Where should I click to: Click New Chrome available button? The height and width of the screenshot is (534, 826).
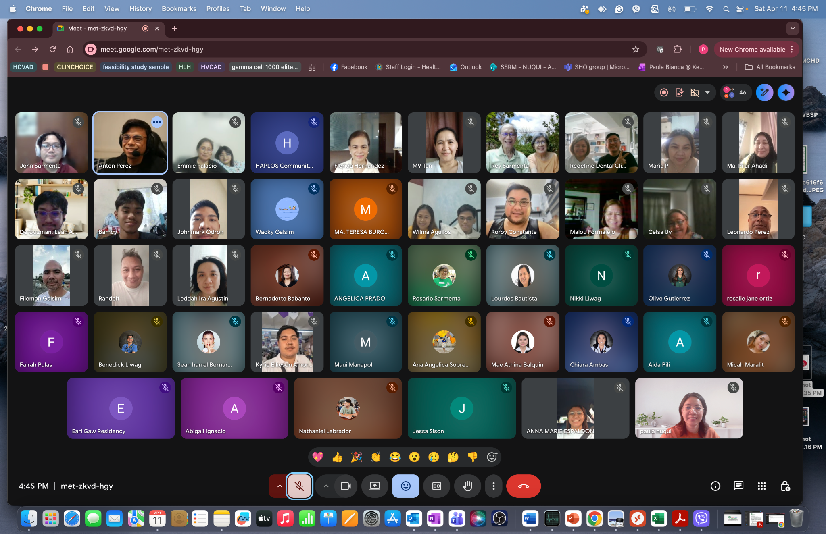(752, 49)
